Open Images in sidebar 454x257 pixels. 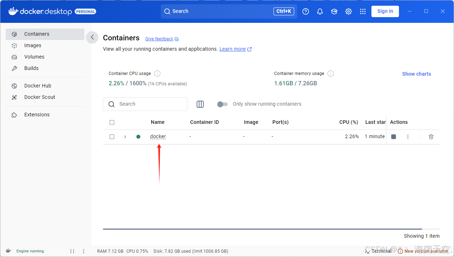coord(45,46)
